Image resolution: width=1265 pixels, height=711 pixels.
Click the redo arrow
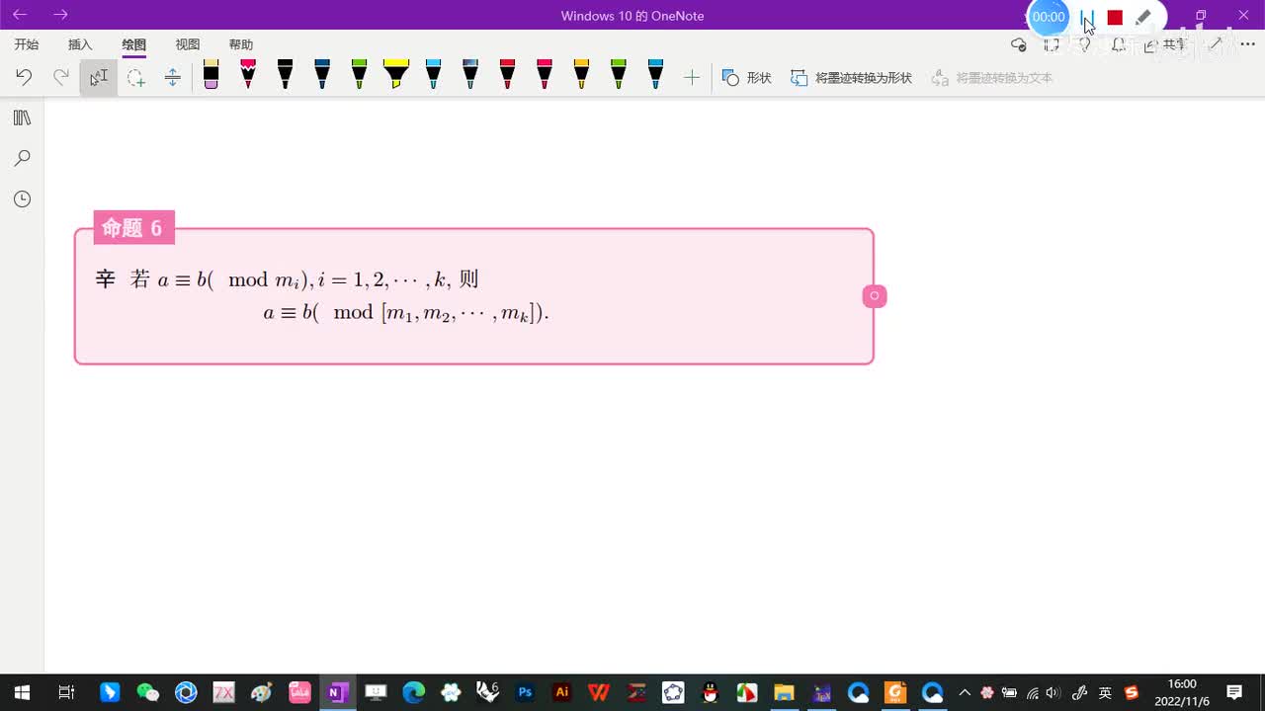61,77
